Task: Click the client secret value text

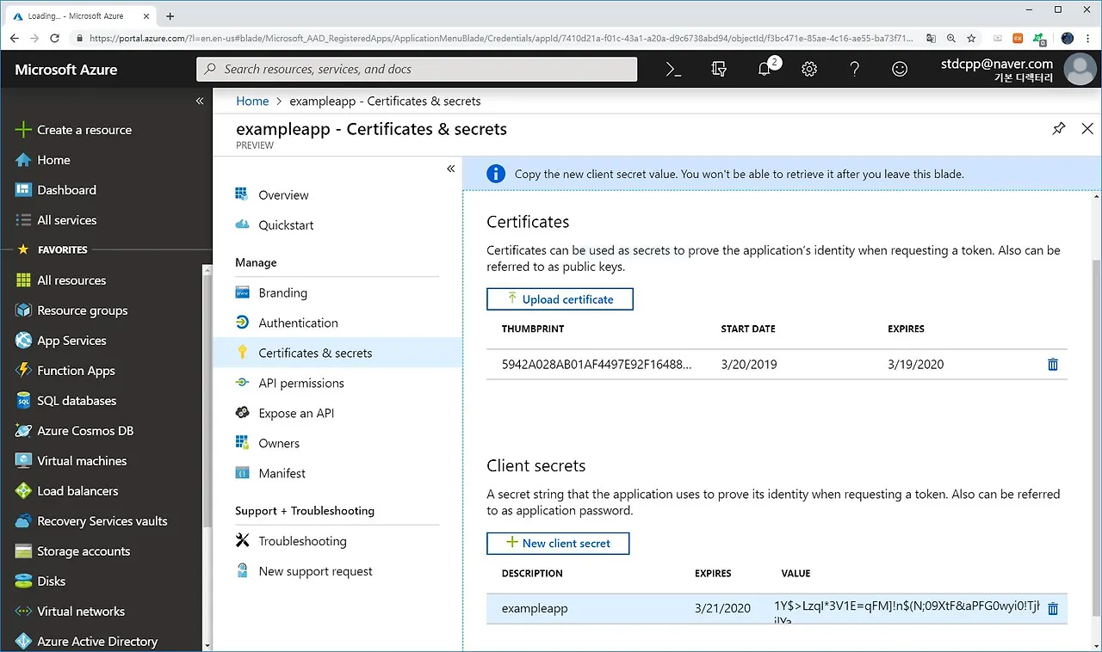Action: point(907,610)
